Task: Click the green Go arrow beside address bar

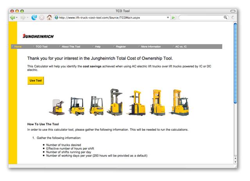Action: 173,18
